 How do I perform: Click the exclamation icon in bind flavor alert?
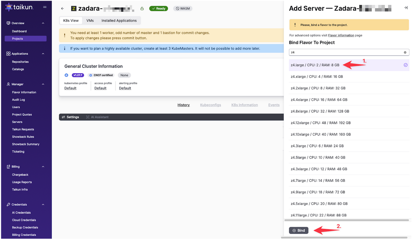pos(295,25)
